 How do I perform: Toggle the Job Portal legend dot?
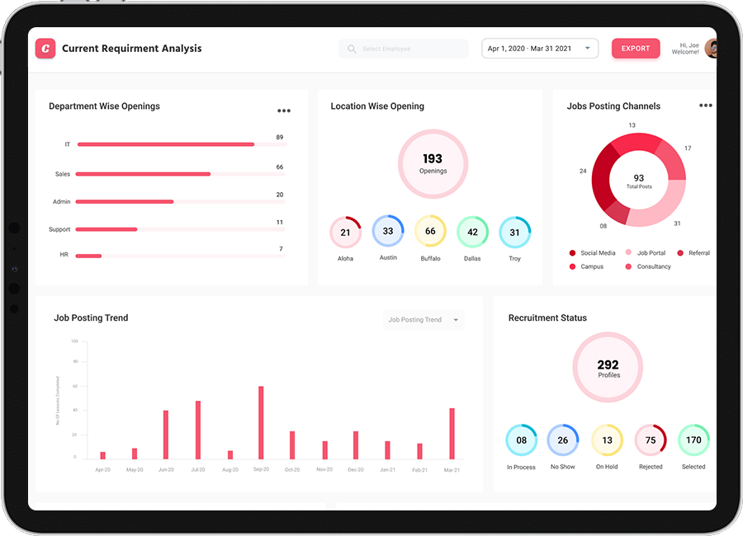click(x=628, y=252)
